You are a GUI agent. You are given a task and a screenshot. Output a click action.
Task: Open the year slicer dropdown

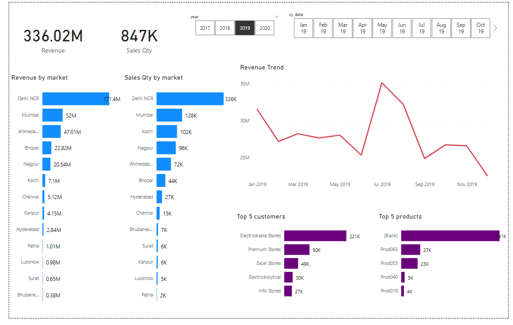coord(277,16)
